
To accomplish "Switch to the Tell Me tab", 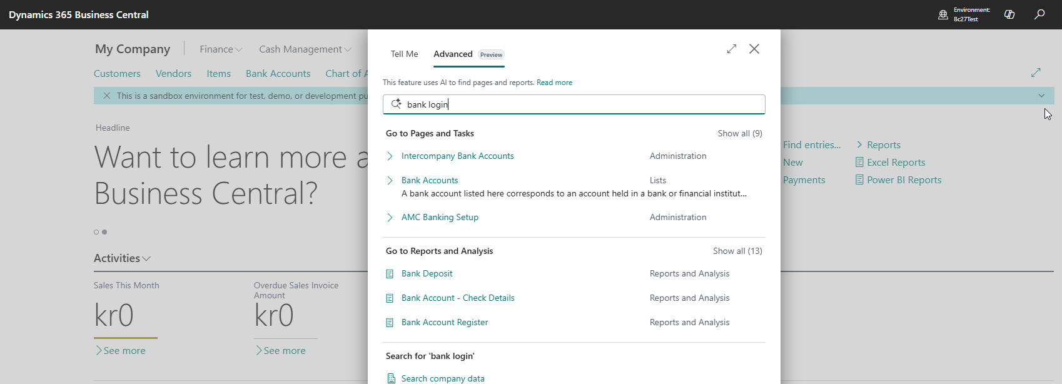I will tap(404, 54).
